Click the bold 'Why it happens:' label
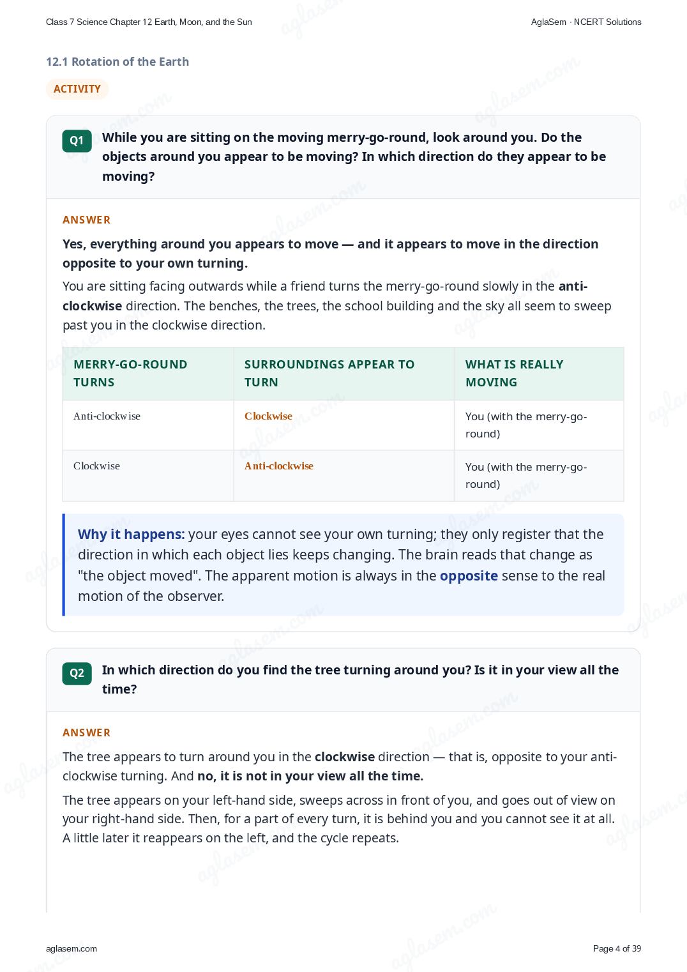This screenshot has height=972, width=687. [x=132, y=535]
